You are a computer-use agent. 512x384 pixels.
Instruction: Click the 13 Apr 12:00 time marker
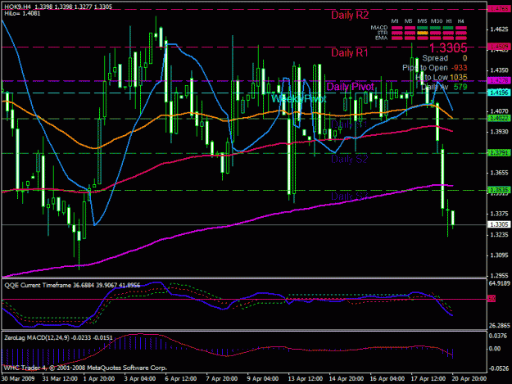pos(306,378)
